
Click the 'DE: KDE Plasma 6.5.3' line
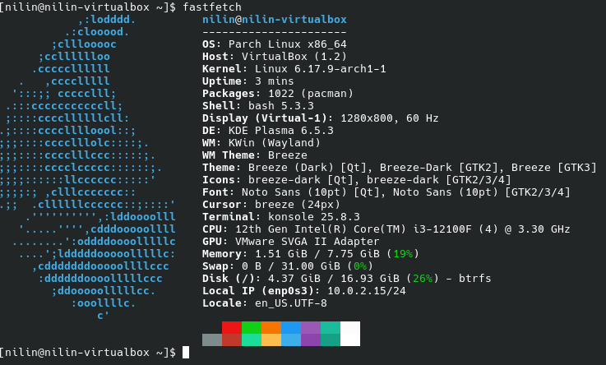(268, 131)
